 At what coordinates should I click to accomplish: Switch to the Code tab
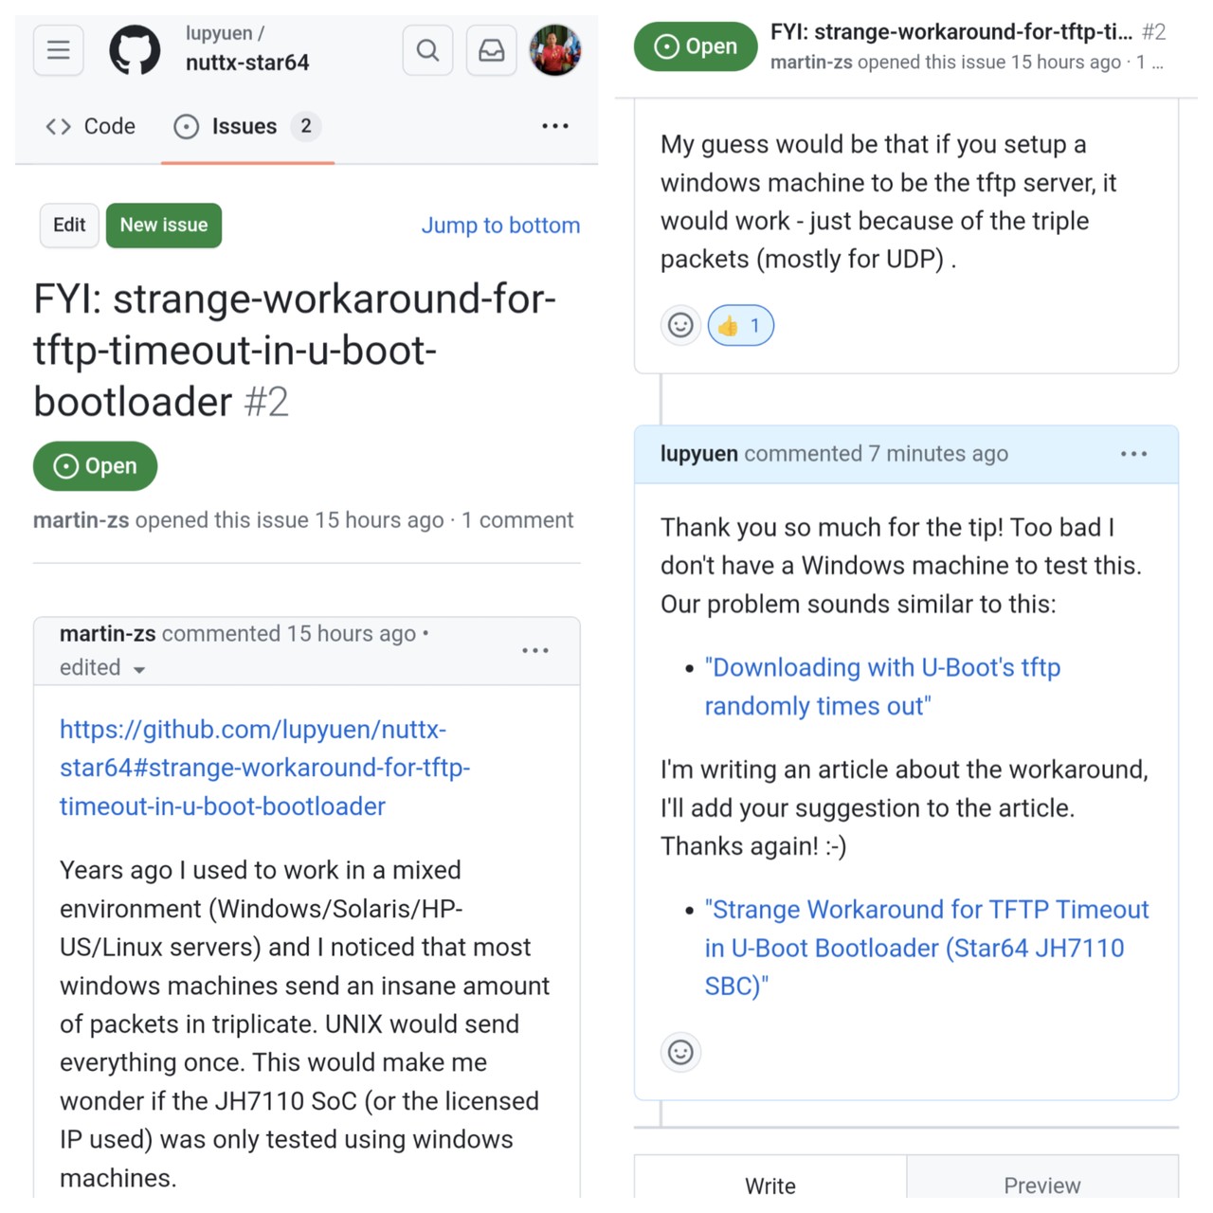point(91,126)
